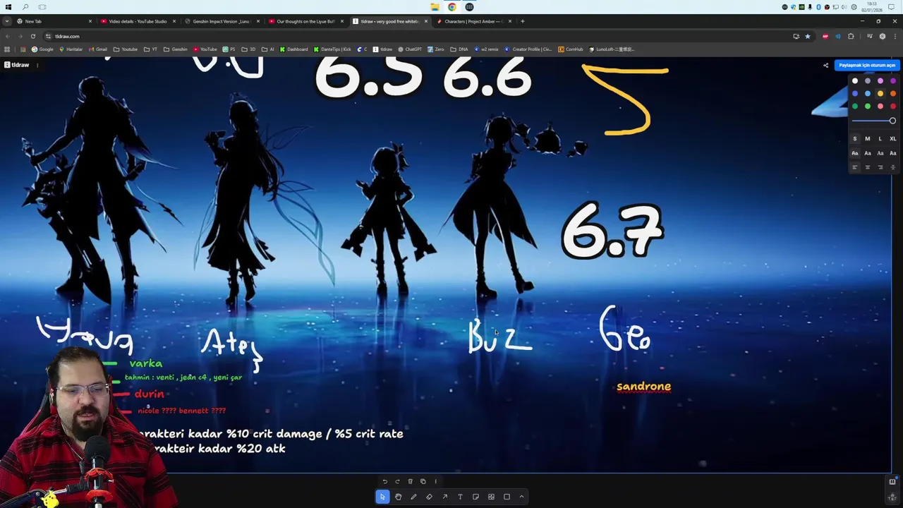Pick the violet color swatch
This screenshot has height=508, width=903.
(893, 81)
